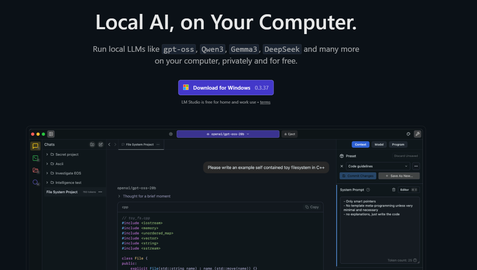Click the Local AI, on Your Computer heading
The height and width of the screenshot is (270, 477).
point(226,22)
